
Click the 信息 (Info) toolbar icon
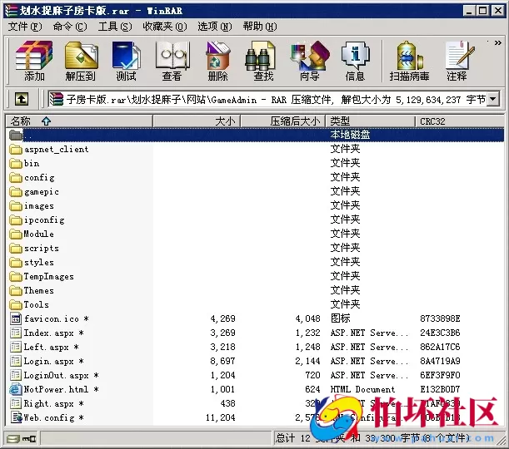click(x=355, y=60)
